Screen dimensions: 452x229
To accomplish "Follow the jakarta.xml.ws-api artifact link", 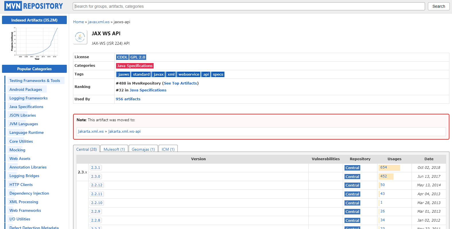I will coord(124,132).
